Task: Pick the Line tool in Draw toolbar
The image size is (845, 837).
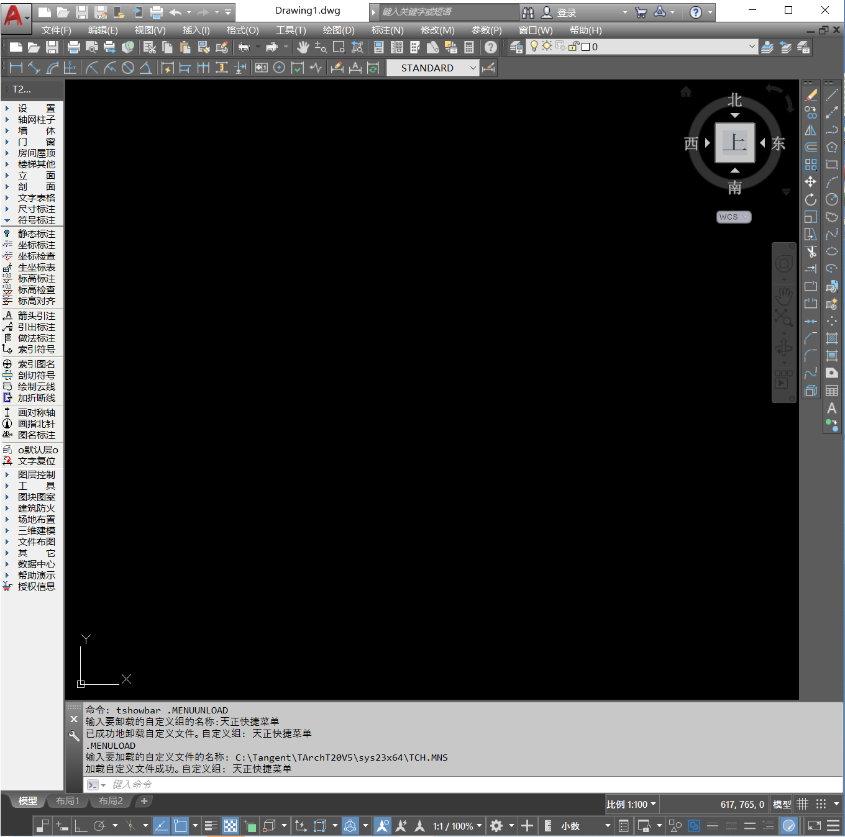Action: tap(832, 95)
